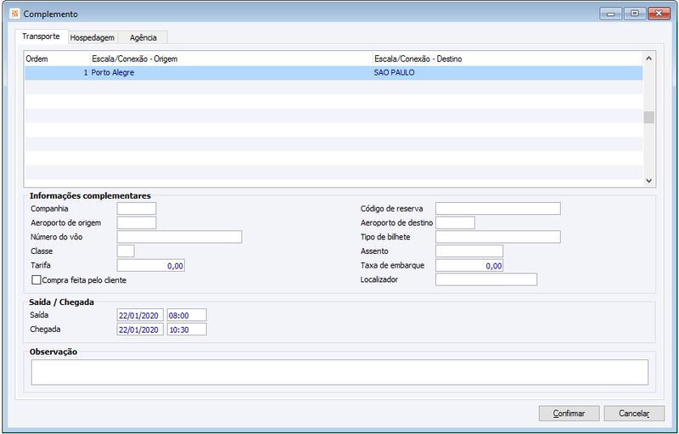
Task: Select the Transporte tab
Action: tap(41, 37)
